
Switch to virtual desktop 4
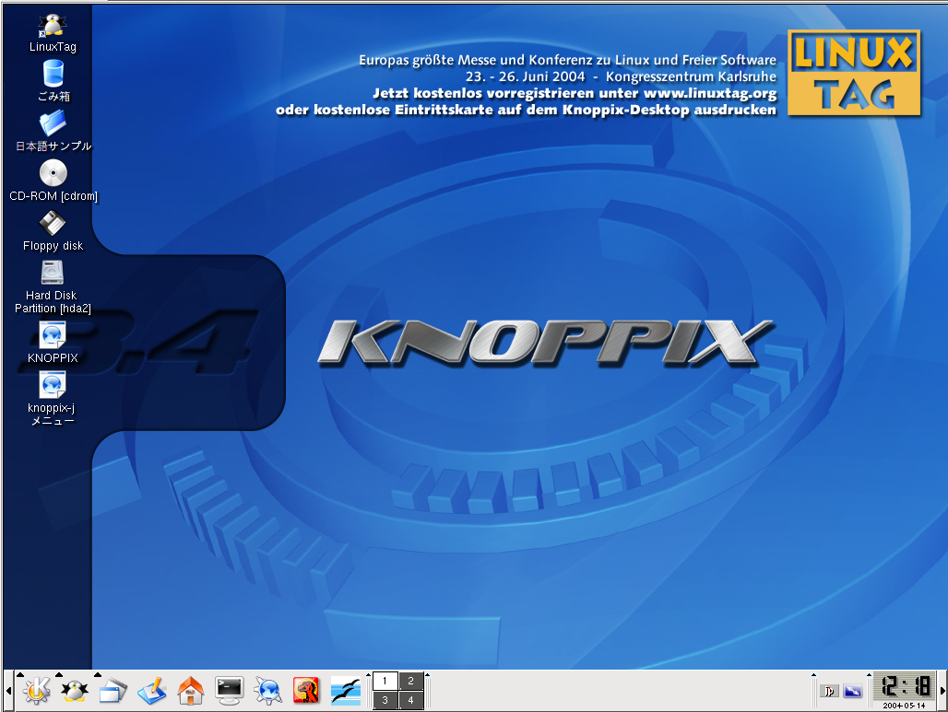(410, 700)
